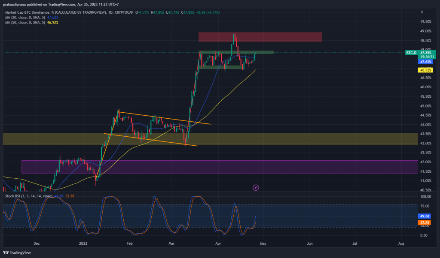
Task: Click the 44.00% price axis label
Action: click(426, 125)
